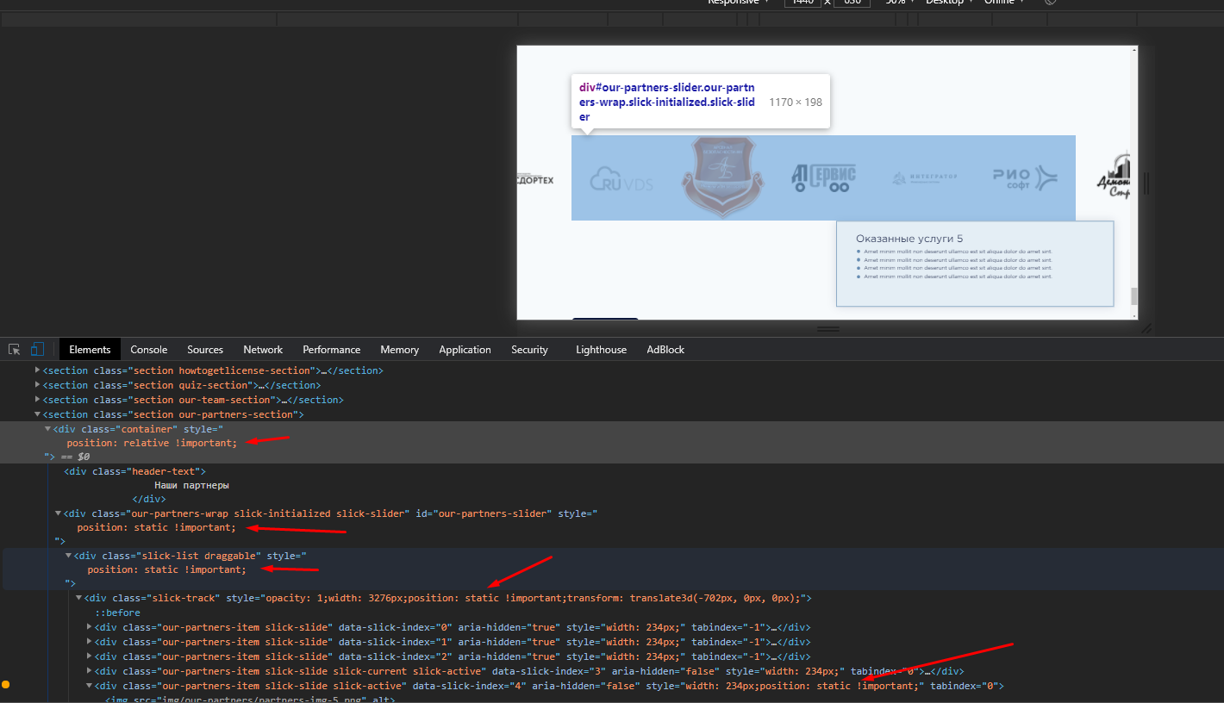The height and width of the screenshot is (703, 1224).
Task: Click the RUVDS partner logo in preview
Action: 621,179
